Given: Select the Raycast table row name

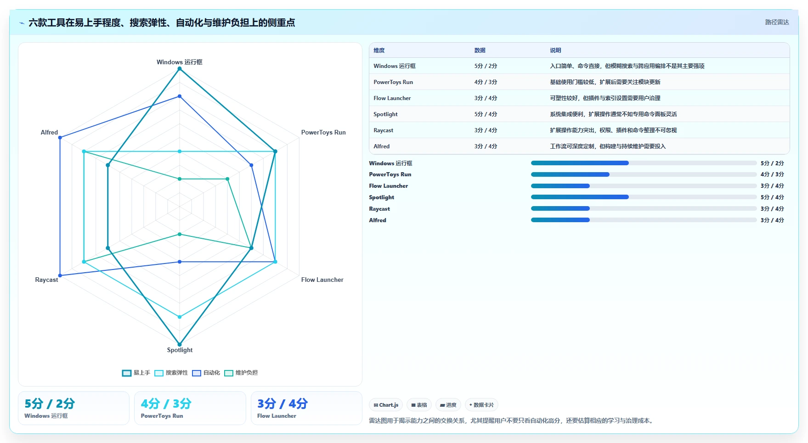Looking at the screenshot, I should point(383,130).
